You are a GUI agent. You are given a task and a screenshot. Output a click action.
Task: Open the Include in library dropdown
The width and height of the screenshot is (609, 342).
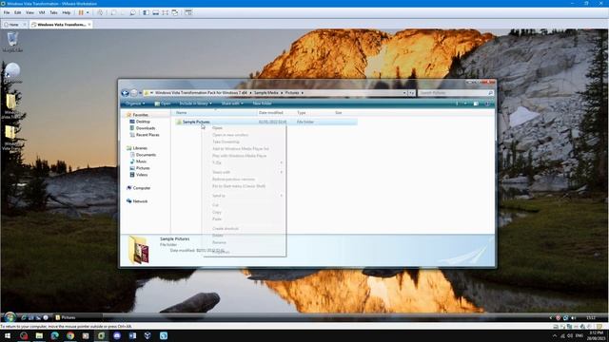point(196,104)
